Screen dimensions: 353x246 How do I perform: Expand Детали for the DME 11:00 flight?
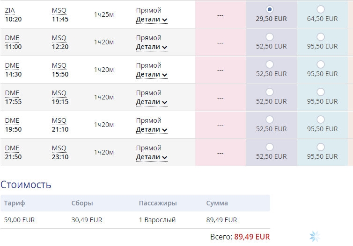[152, 47]
